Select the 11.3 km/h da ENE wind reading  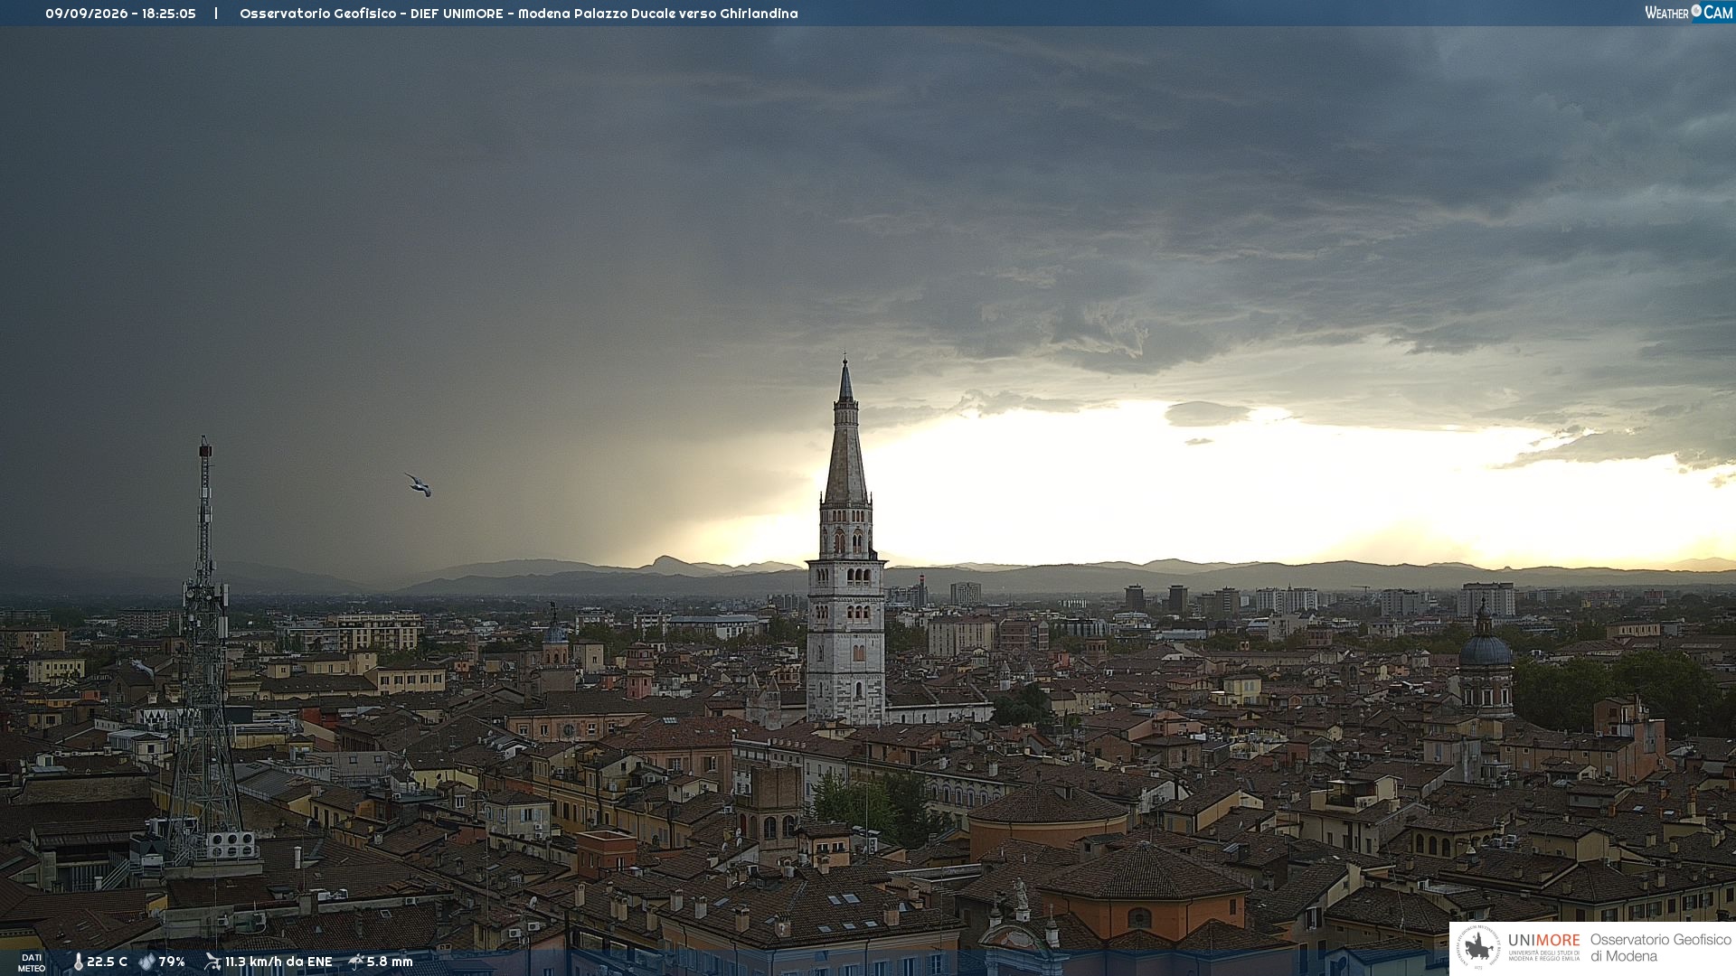tap(278, 962)
